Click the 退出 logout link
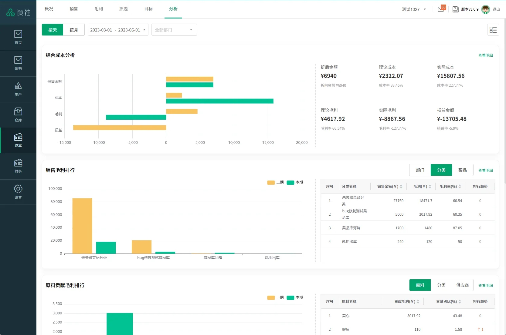This screenshot has height=335, width=506. coord(496,9)
